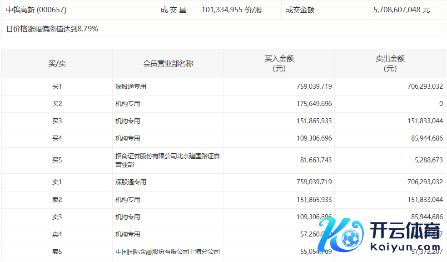Click 机构专用 in the 买2 row

[128, 104]
